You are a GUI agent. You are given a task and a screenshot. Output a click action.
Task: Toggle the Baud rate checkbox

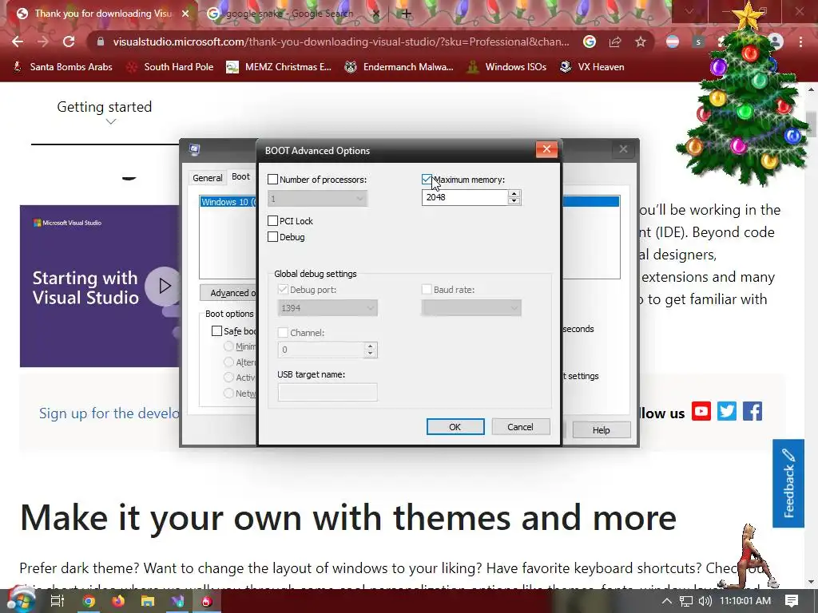click(x=427, y=289)
